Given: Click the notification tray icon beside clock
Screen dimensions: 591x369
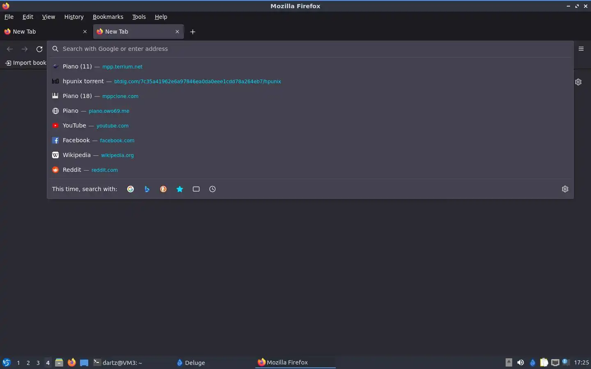Looking at the screenshot, I should coord(566,362).
